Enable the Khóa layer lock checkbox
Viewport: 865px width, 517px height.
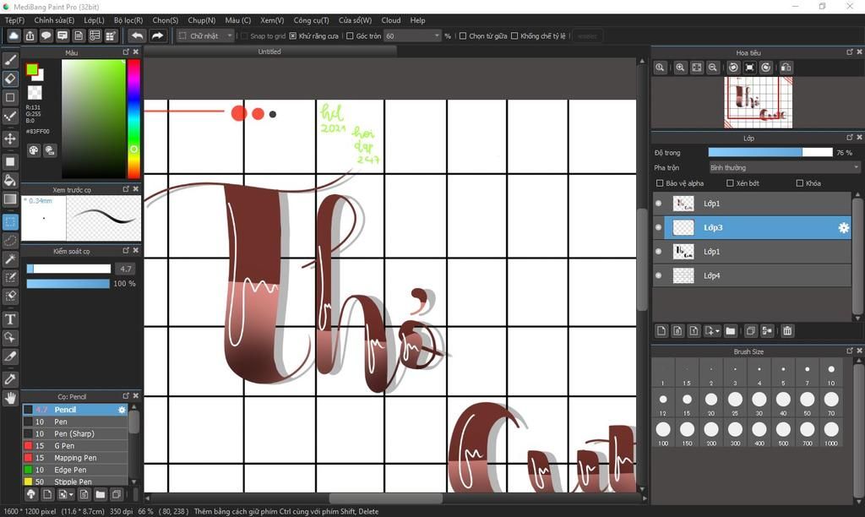click(x=800, y=183)
